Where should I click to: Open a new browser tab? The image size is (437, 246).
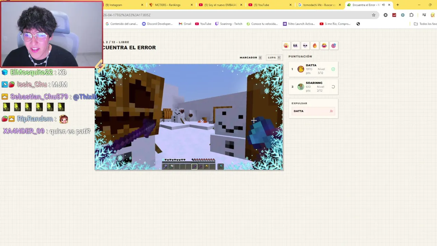click(x=397, y=5)
